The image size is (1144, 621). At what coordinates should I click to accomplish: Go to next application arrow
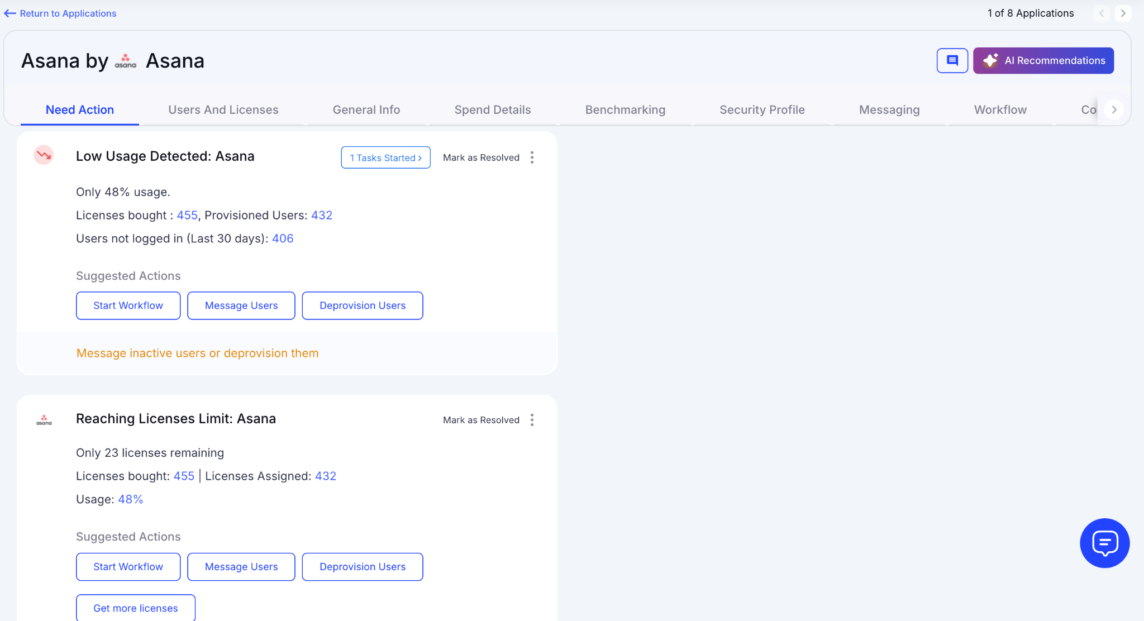pos(1123,13)
